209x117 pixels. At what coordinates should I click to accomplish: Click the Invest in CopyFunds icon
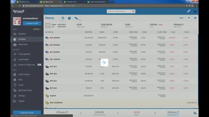15,65
